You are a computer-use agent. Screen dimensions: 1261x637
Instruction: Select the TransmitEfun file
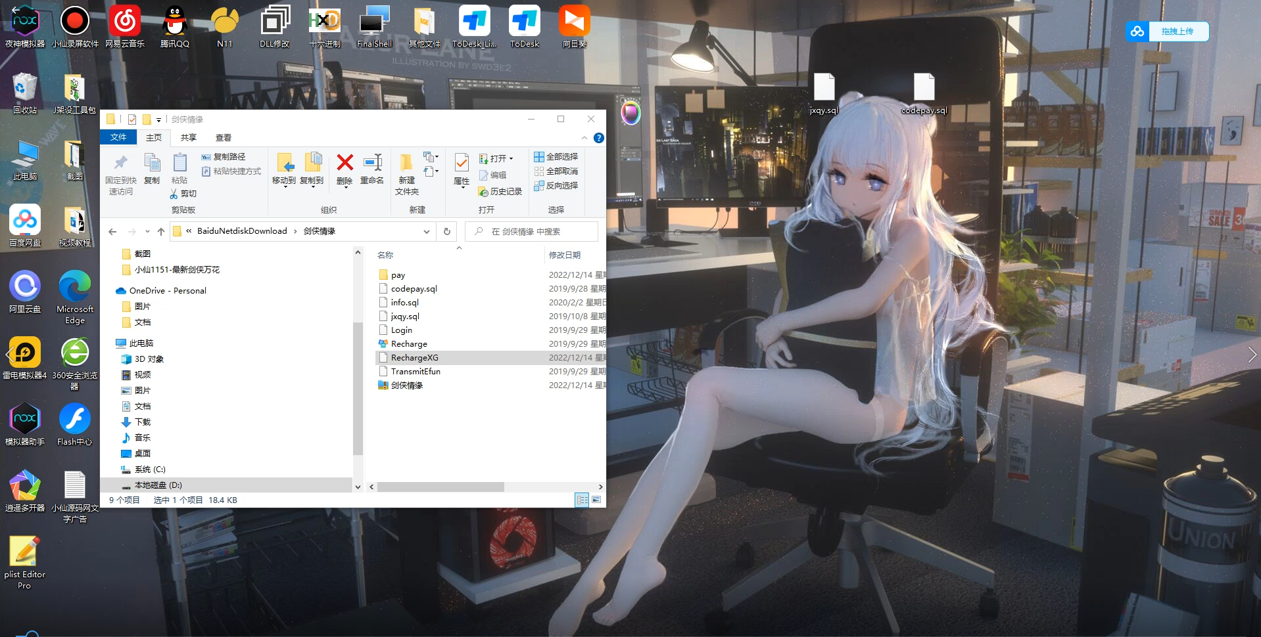click(x=491, y=371)
